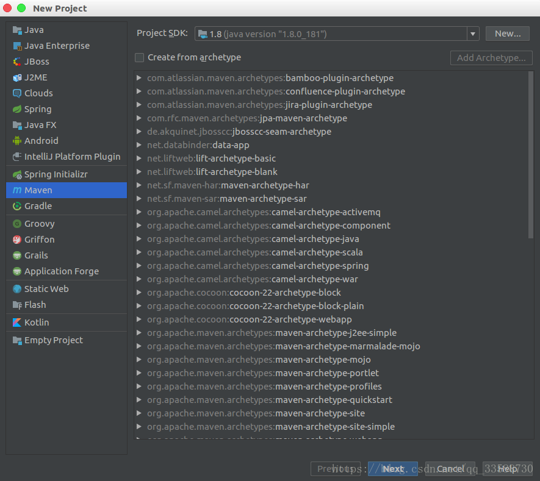This screenshot has width=540, height=481.
Task: Click the Previous button
Action: (336, 469)
